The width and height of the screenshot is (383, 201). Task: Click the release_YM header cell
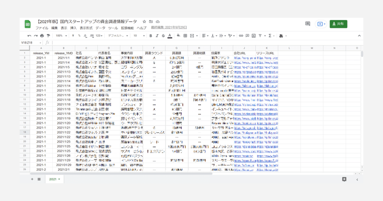[41, 53]
